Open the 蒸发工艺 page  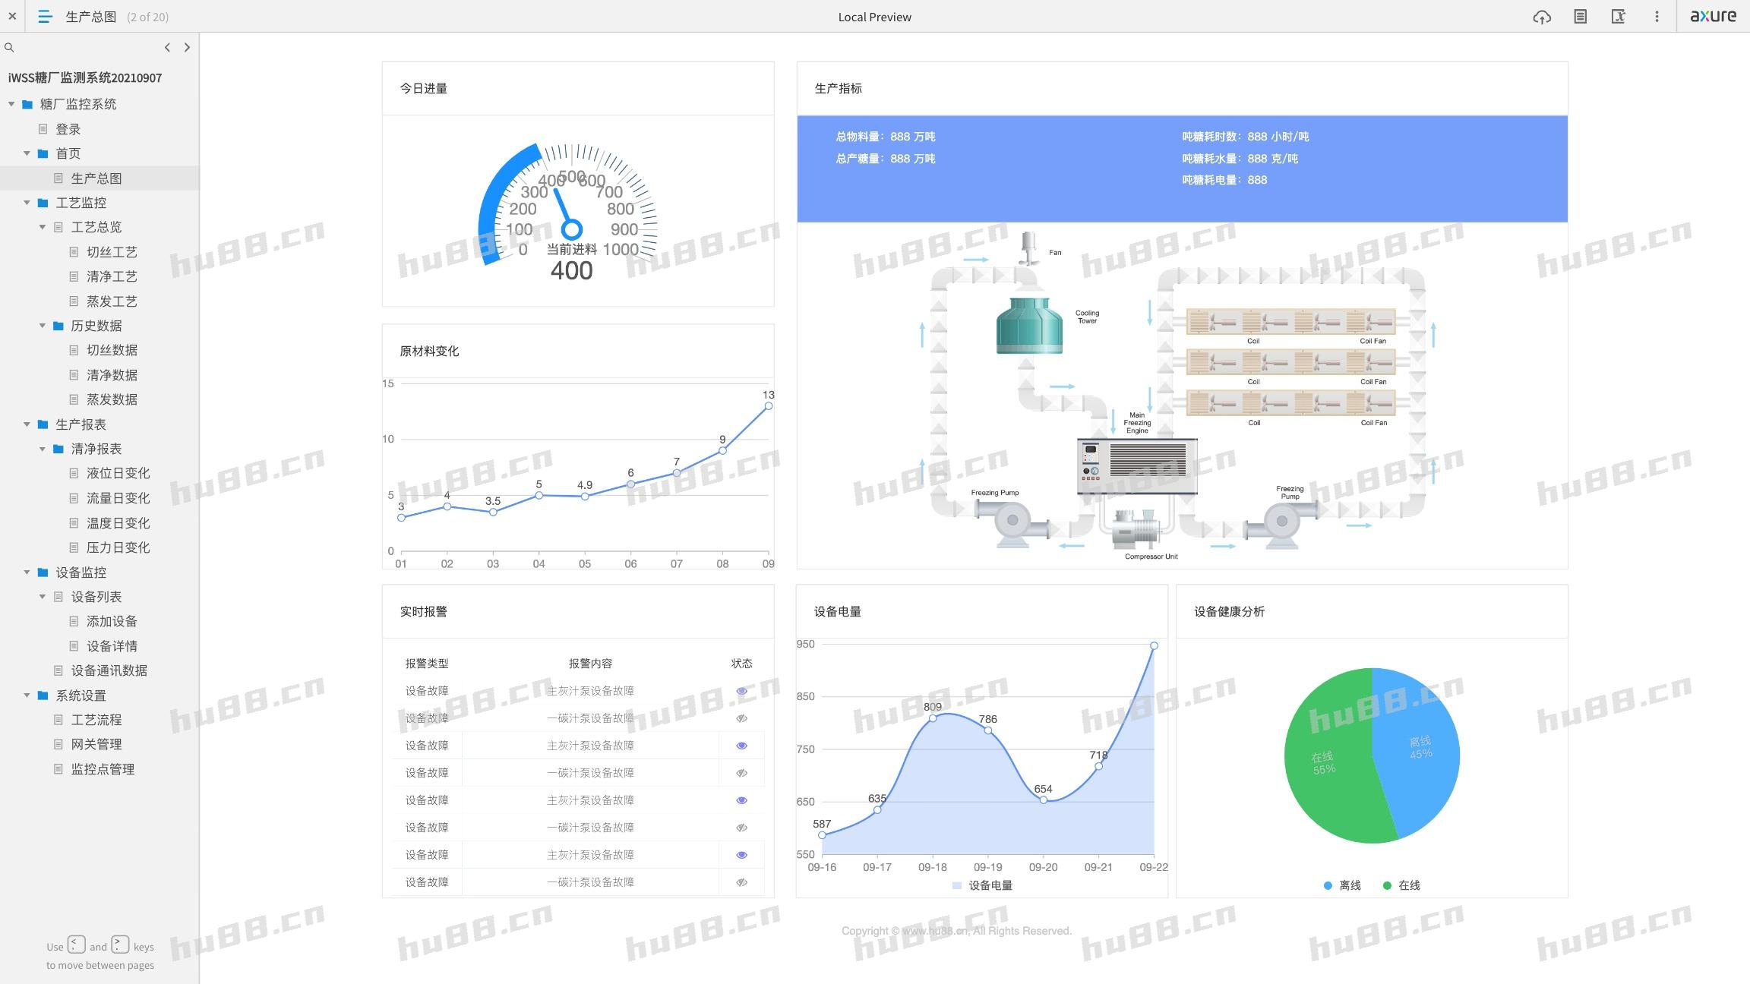click(x=112, y=301)
